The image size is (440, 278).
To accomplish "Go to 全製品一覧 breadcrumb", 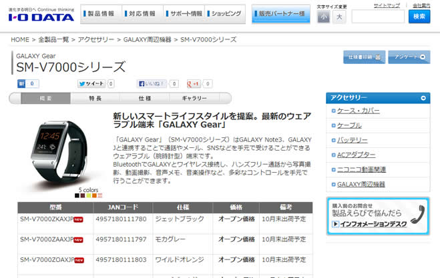I will point(53,40).
